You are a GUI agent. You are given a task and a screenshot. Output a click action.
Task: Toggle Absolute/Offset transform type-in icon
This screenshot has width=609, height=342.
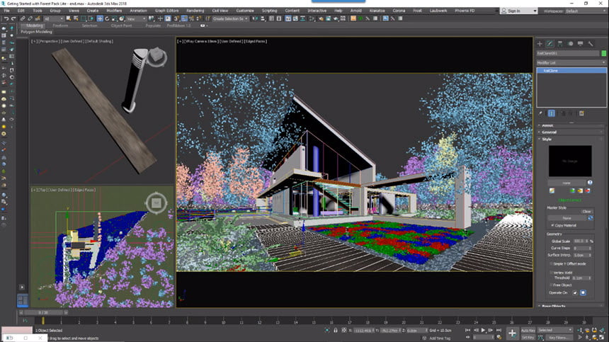point(344,331)
